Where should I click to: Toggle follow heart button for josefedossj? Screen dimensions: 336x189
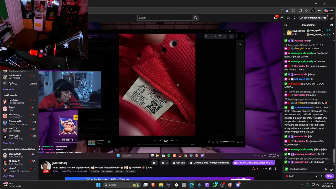pyautogui.click(x=154, y=163)
